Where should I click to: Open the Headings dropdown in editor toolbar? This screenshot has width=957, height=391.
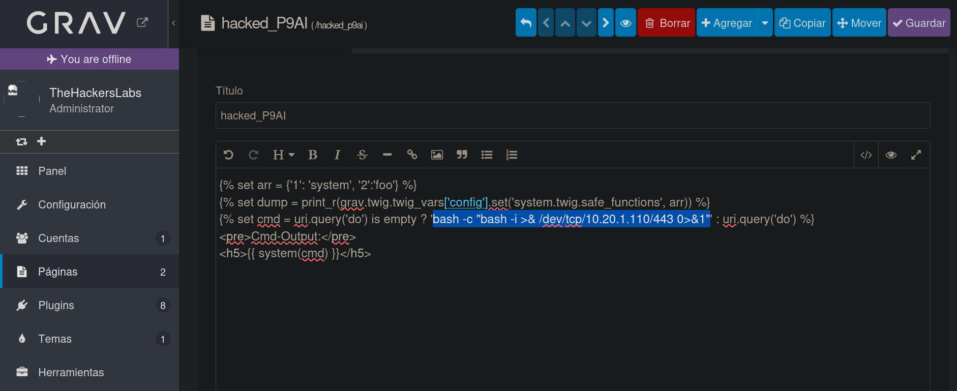(x=283, y=155)
